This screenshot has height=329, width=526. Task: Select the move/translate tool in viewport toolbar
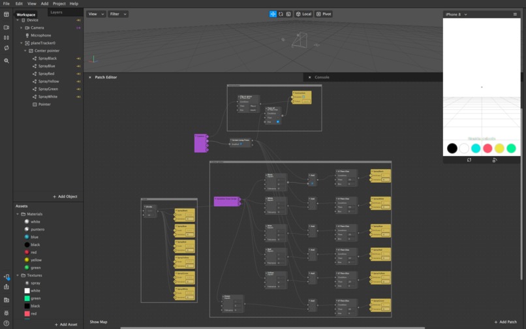[273, 14]
